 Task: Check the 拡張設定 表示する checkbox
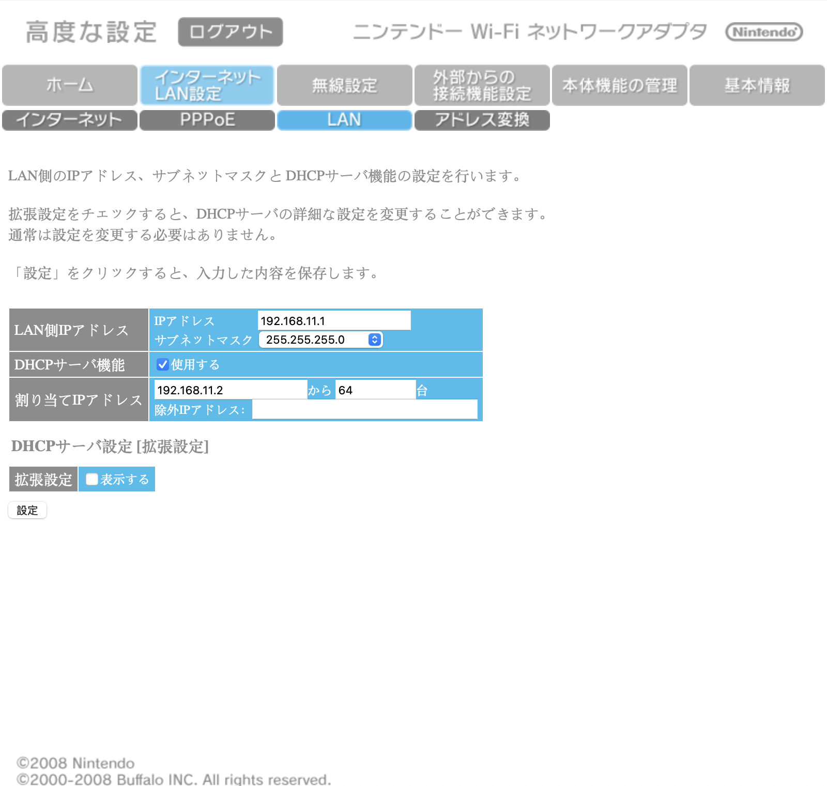pyautogui.click(x=92, y=479)
